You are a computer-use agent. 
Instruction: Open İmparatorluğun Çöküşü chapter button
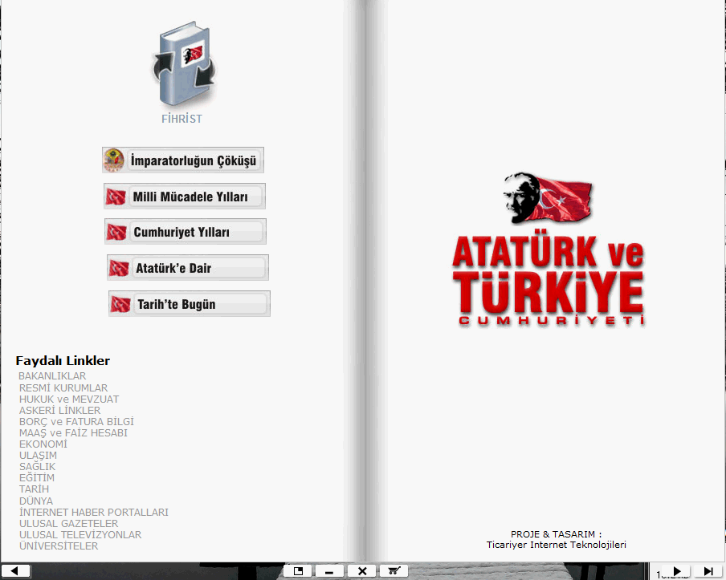(x=183, y=160)
